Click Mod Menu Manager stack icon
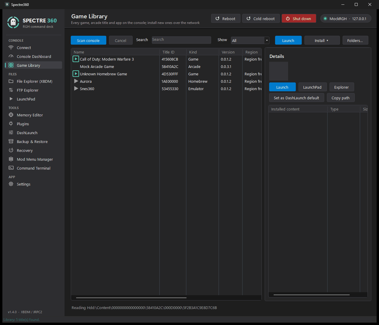 pyautogui.click(x=11, y=159)
